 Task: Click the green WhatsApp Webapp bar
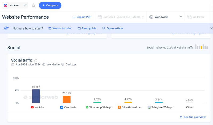[97, 102]
